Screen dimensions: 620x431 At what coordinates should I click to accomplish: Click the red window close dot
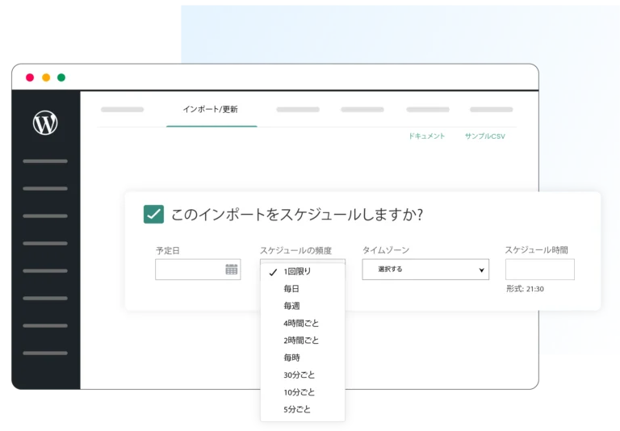pyautogui.click(x=30, y=77)
